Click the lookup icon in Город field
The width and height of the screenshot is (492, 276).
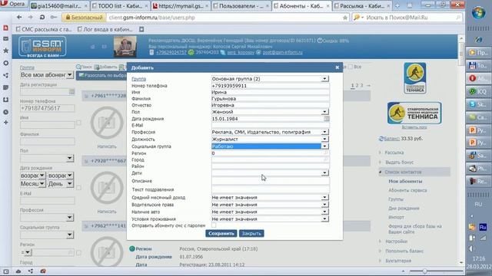click(x=326, y=159)
